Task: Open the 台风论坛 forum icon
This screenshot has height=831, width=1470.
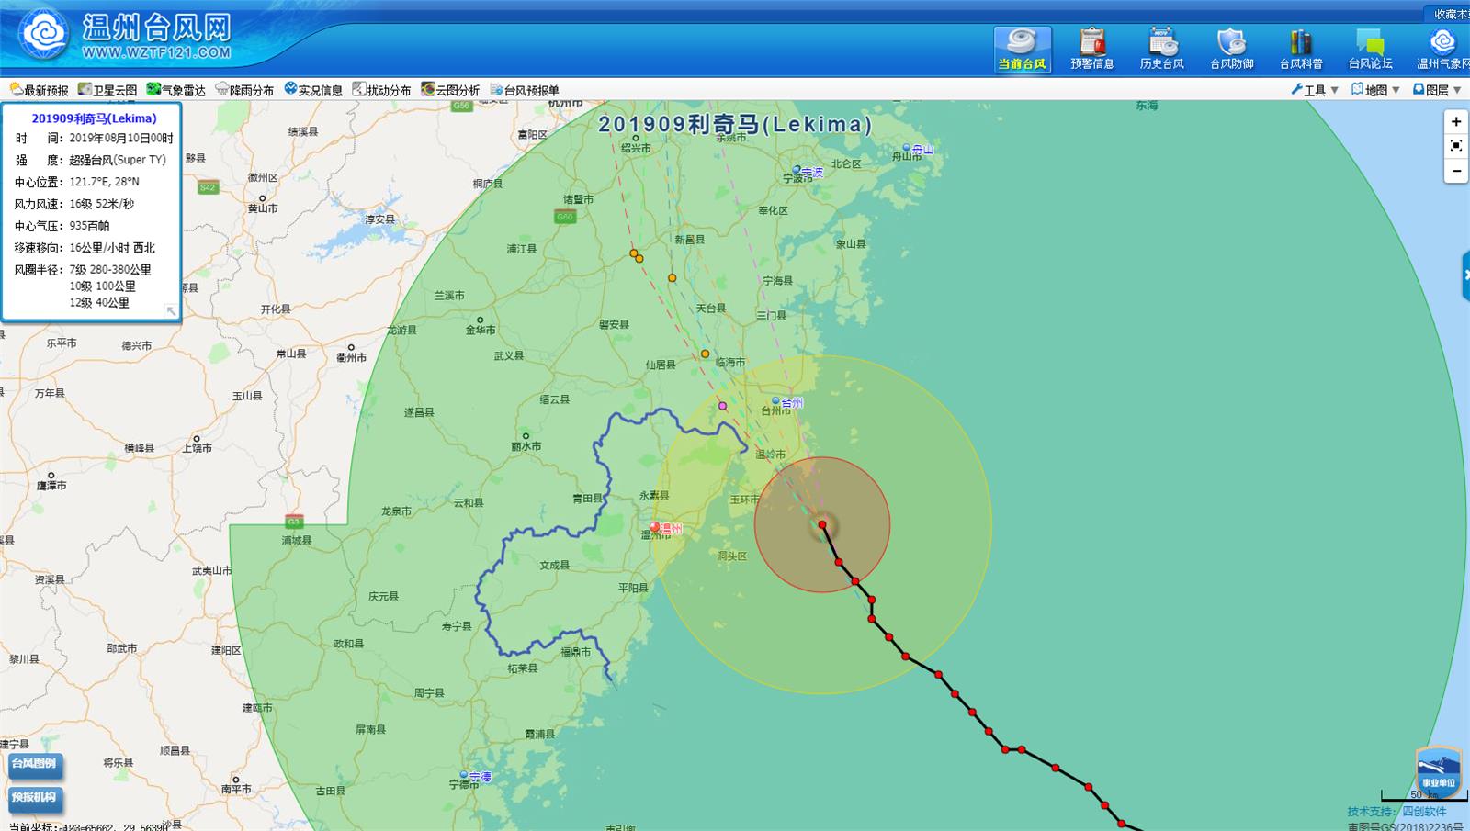Action: tap(1370, 49)
